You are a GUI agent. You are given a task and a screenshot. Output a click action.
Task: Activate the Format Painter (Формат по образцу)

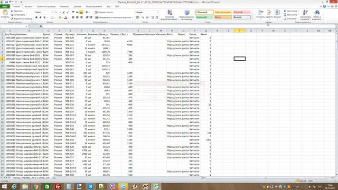point(21,19)
